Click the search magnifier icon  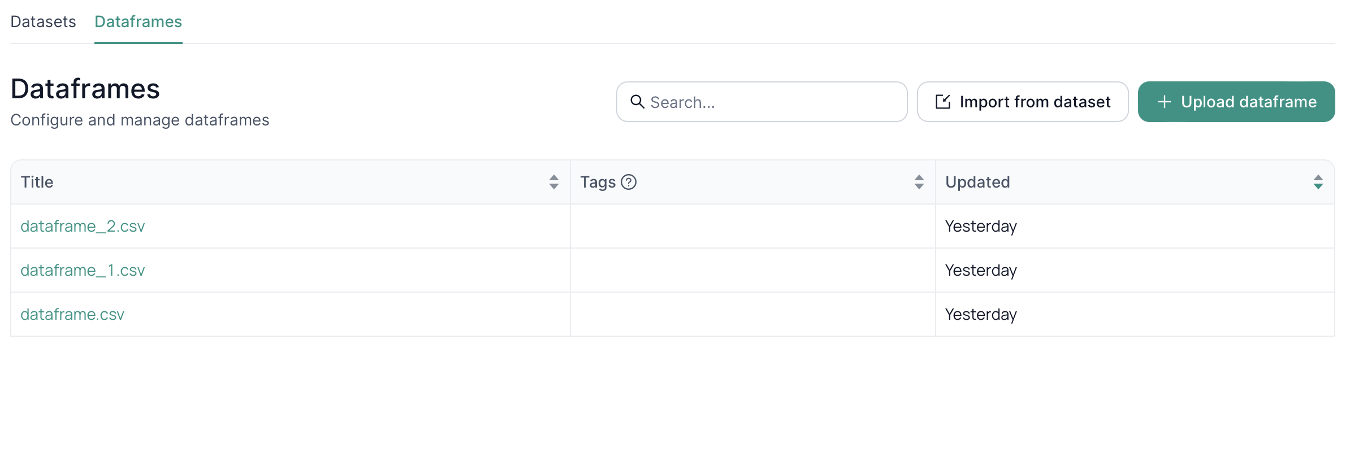point(638,102)
